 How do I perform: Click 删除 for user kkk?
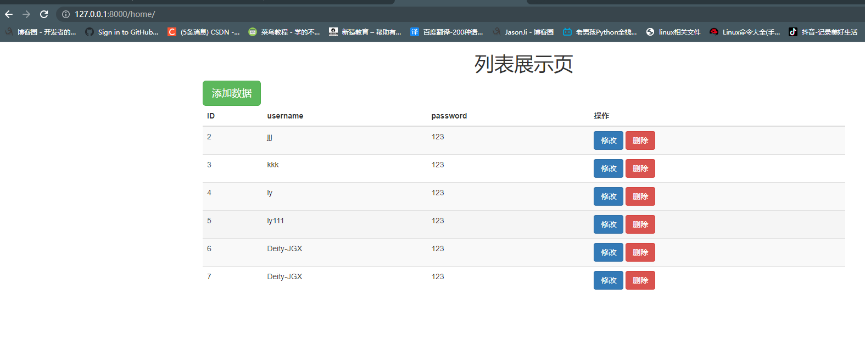pyautogui.click(x=640, y=168)
